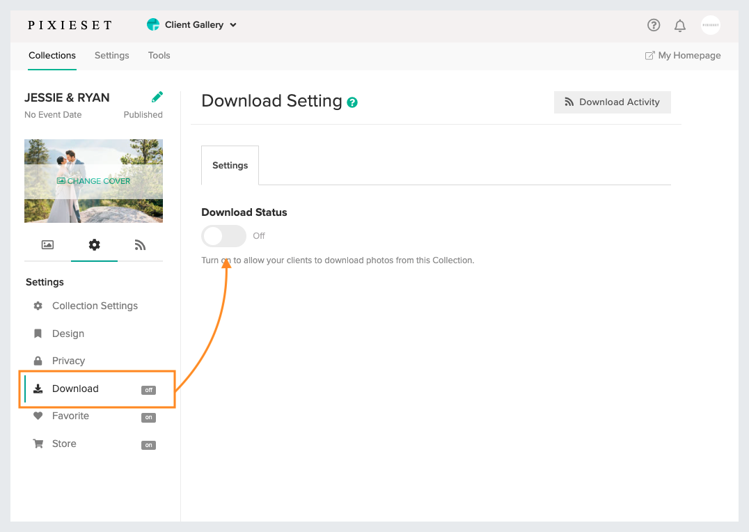Click the green help icon beside Download Setting
Viewport: 749px width, 532px height.
click(352, 102)
